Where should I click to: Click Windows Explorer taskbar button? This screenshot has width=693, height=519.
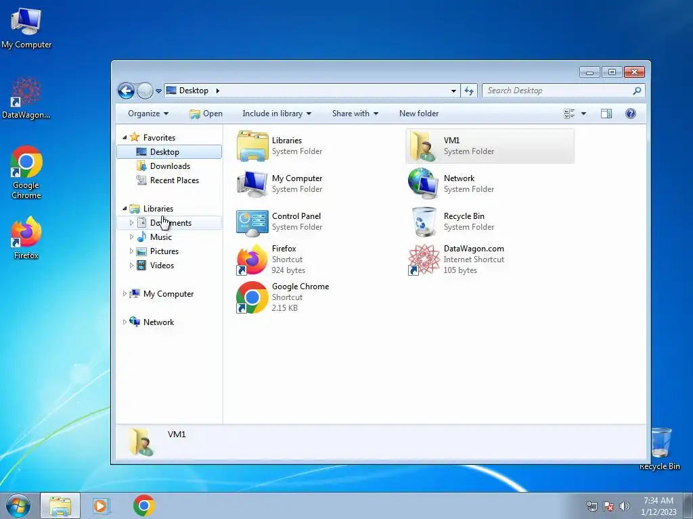(60, 505)
